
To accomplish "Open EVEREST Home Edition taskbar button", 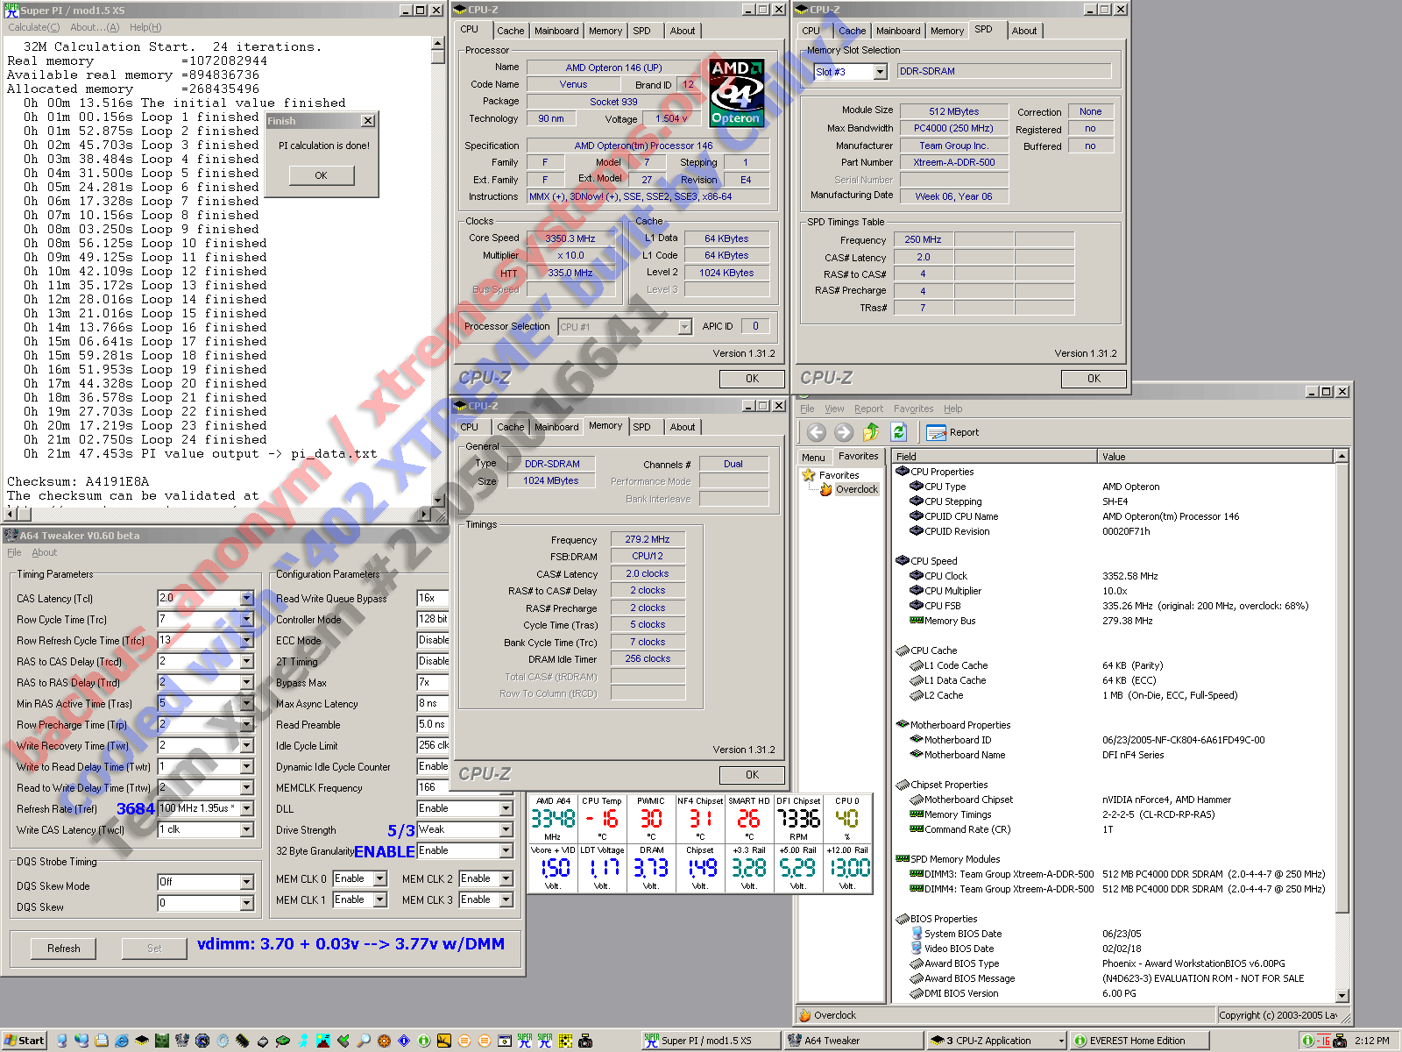I will point(1139,1041).
